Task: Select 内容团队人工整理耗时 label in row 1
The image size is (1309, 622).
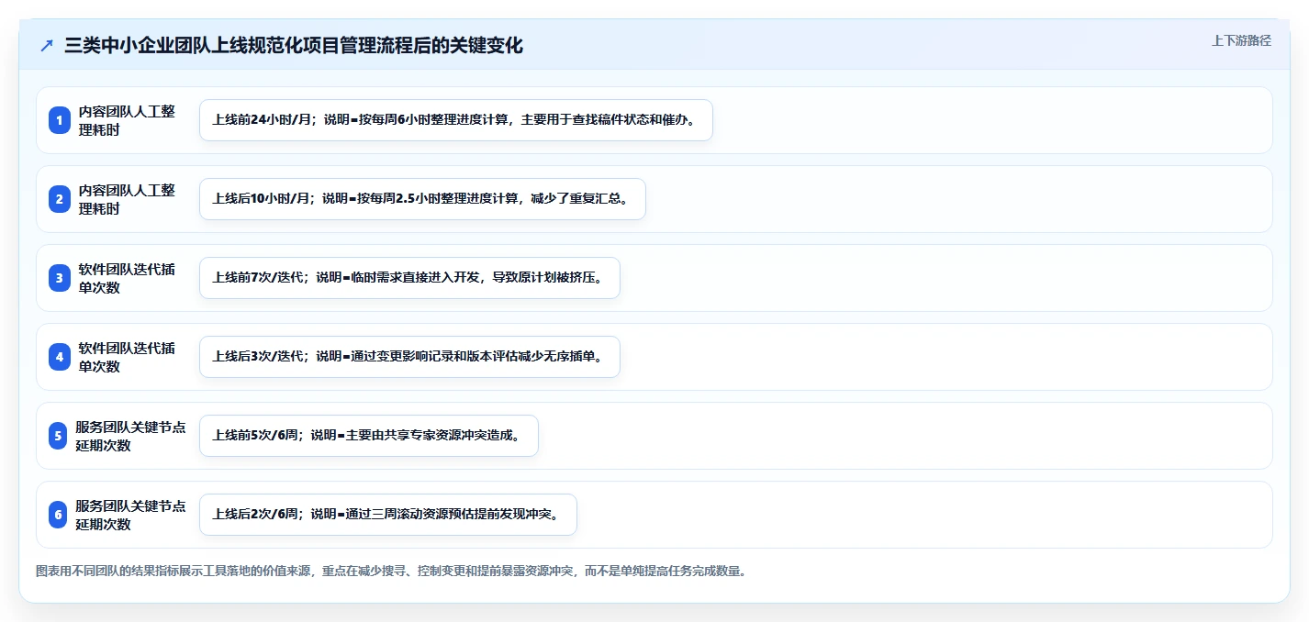Action: (127, 120)
